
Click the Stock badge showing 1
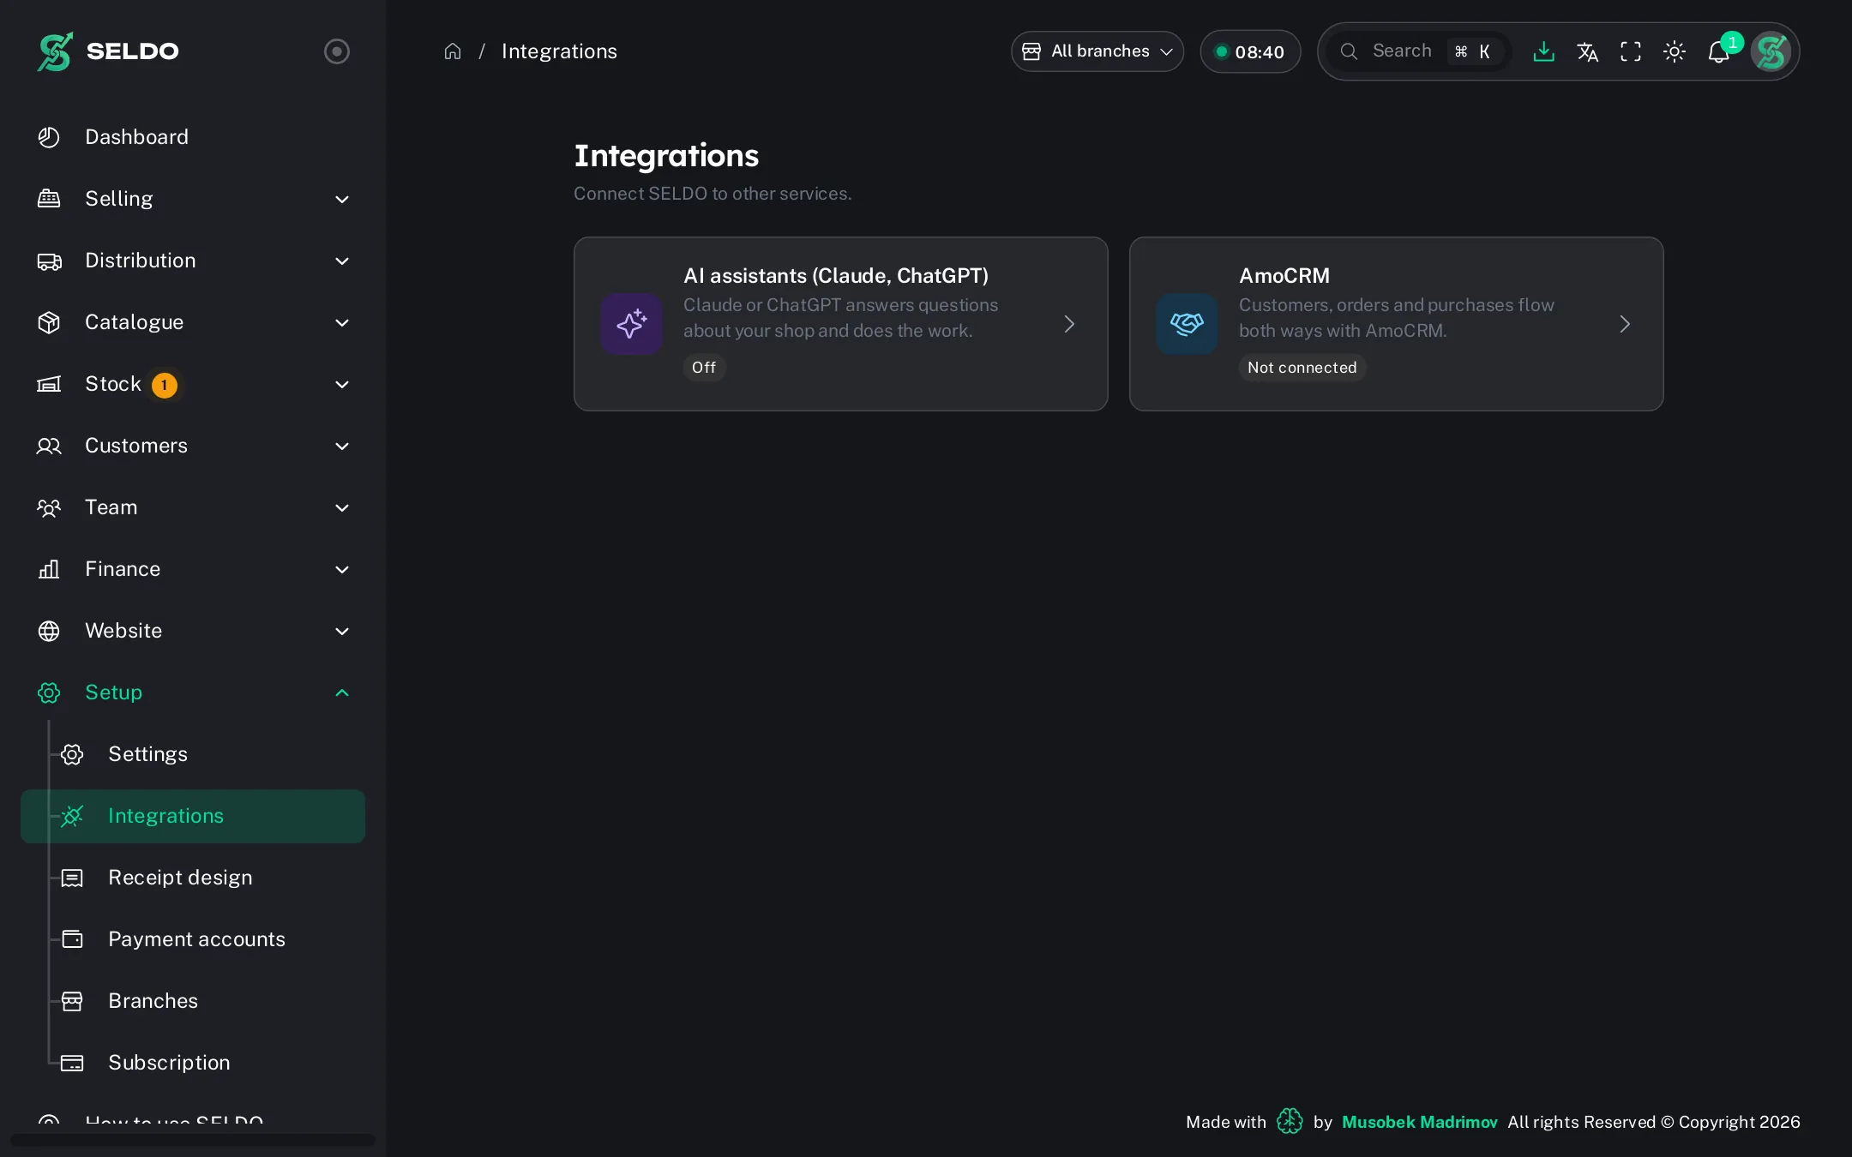tap(165, 385)
